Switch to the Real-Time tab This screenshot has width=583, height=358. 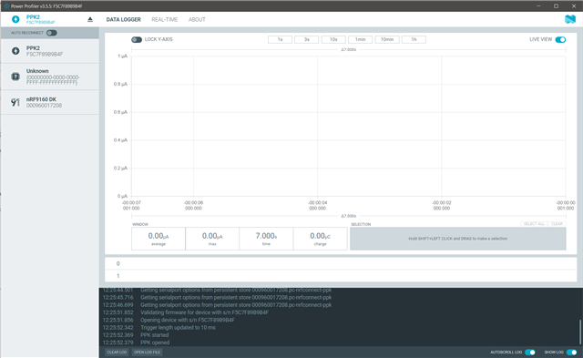point(164,19)
